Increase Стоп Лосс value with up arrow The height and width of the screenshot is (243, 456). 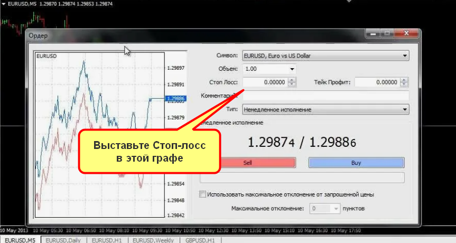click(x=292, y=80)
